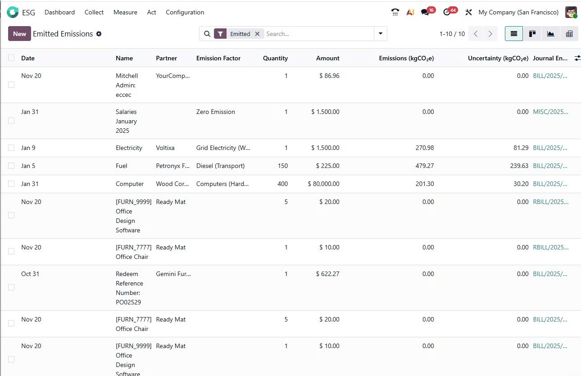This screenshot has height=376, width=581.
Task: Open the debug tools wrench icon
Action: (468, 12)
